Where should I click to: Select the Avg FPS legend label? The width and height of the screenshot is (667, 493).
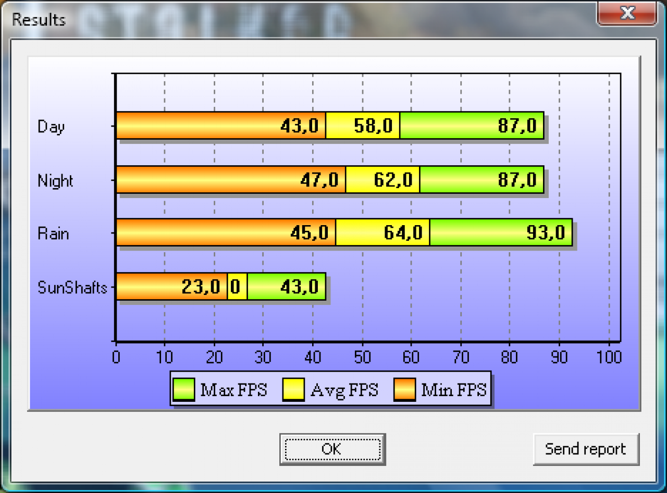[x=344, y=390]
